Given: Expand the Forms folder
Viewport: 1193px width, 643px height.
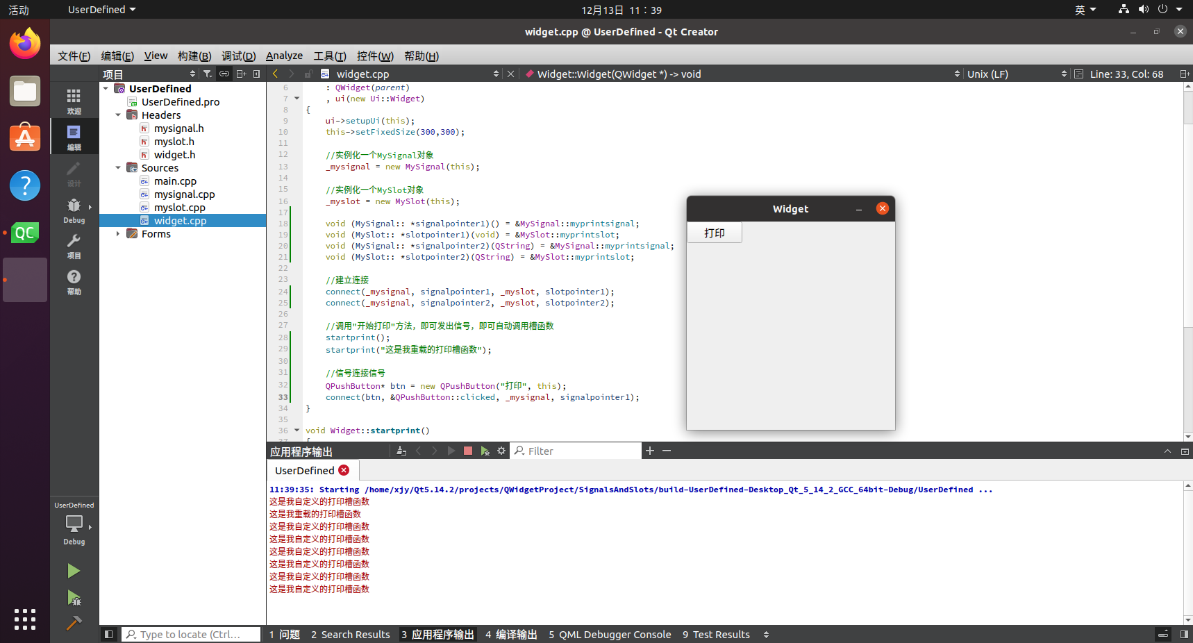Looking at the screenshot, I should pyautogui.click(x=117, y=234).
